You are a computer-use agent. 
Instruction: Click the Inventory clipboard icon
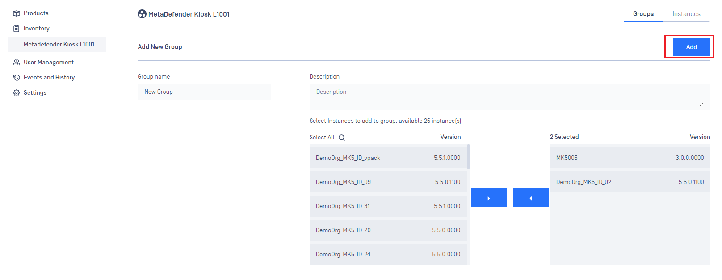(x=17, y=29)
